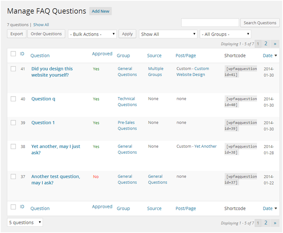Sort by Group in the top header
Screen dimensions: 283x233
tap(123, 56)
